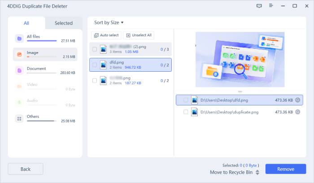
Task: Click the 0 / 2 count of dfd.png
Action: coord(165,65)
